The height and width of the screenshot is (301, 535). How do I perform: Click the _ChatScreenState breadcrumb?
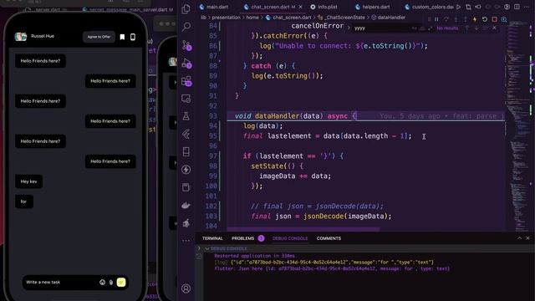click(341, 18)
